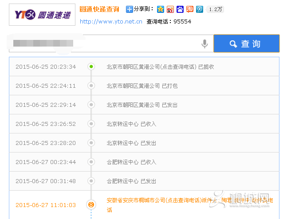Click the 1.2万 share count bubble
Image resolution: width=283 pixels, height=219 pixels.
pyautogui.click(x=216, y=9)
